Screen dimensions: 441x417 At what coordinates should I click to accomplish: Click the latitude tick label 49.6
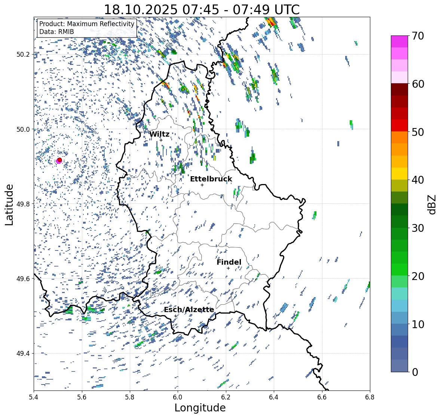[23, 278]
